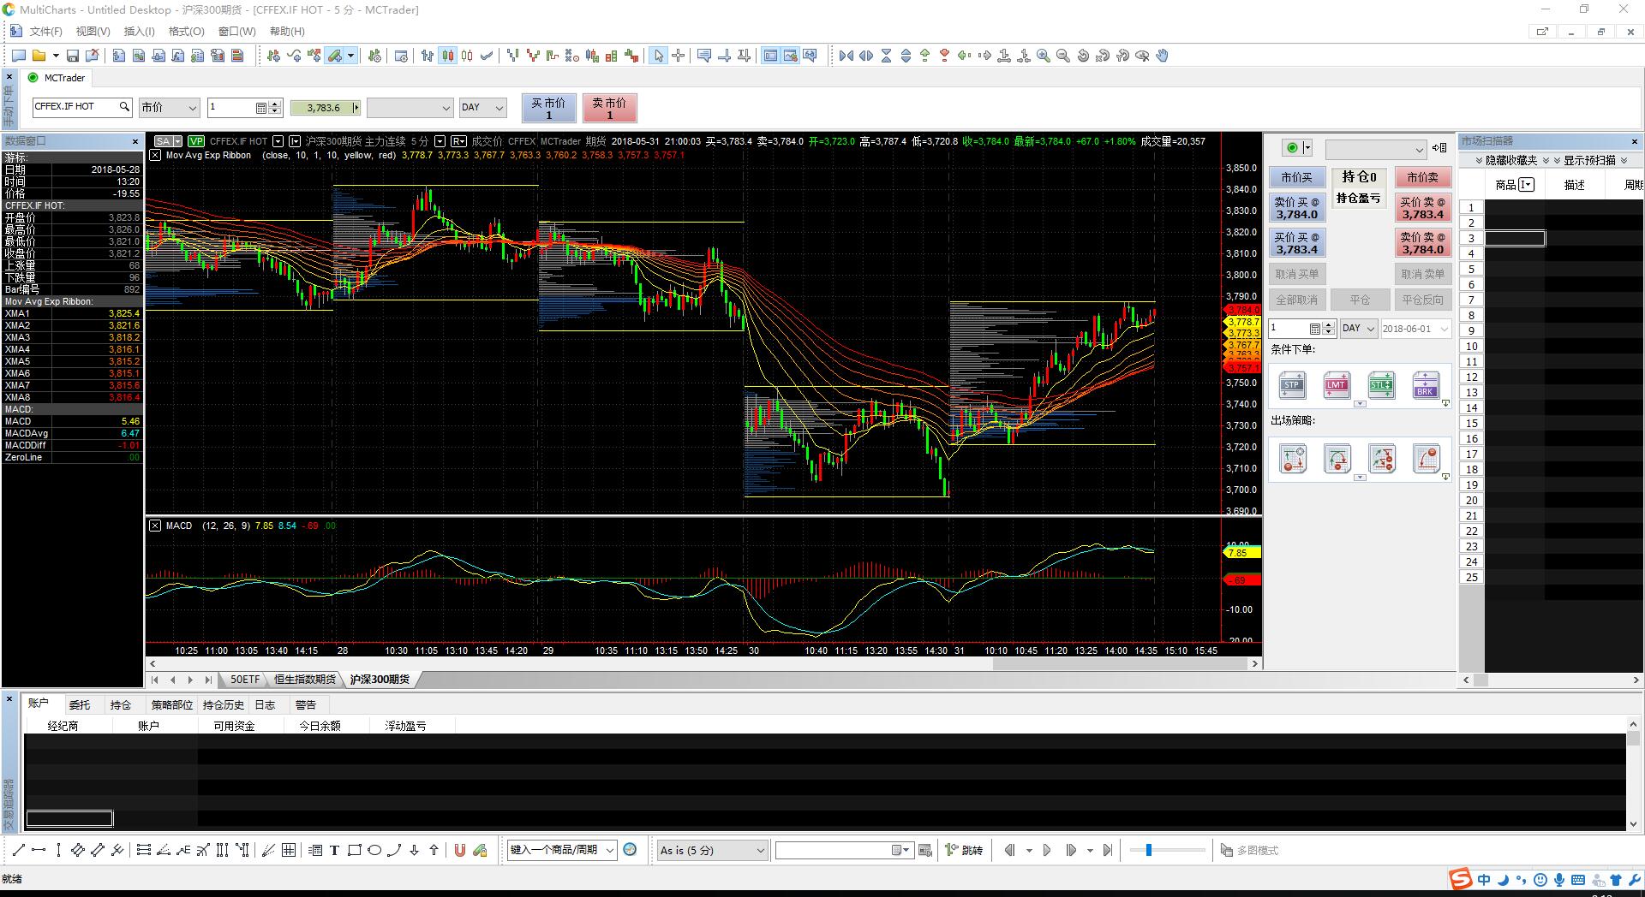Screen dimensions: 1645x897
Task: Expand the 隐藏收藏夹 scanner option
Action: (x=1513, y=160)
